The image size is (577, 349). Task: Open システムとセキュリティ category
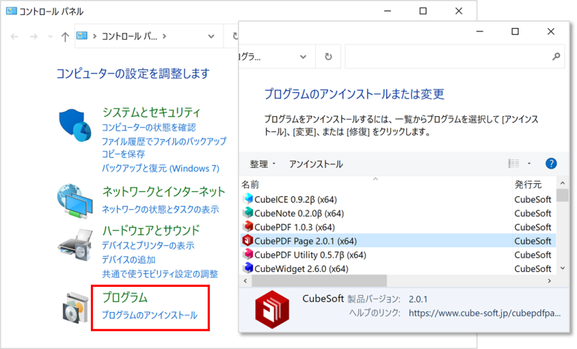(x=151, y=112)
